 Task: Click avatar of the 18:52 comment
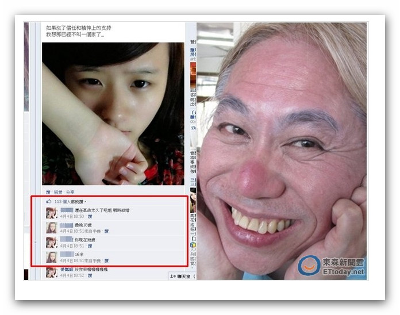click(x=52, y=272)
